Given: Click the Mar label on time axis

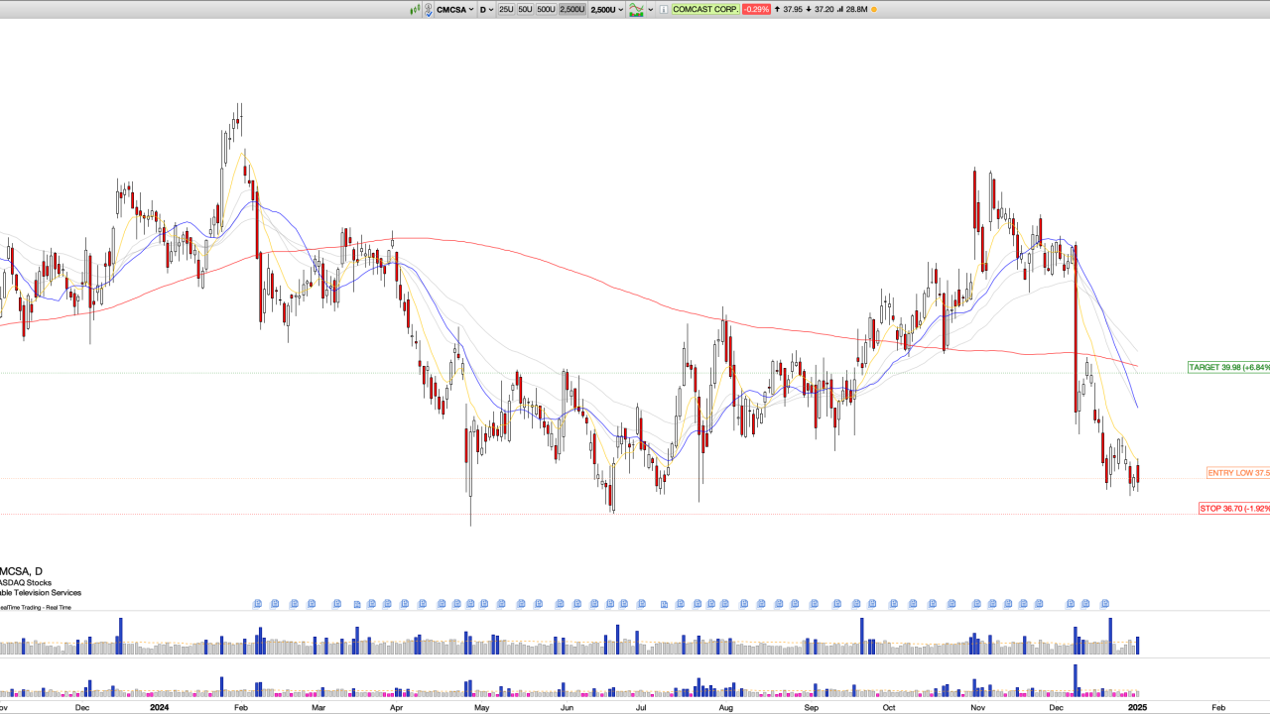Looking at the screenshot, I should click(x=318, y=708).
